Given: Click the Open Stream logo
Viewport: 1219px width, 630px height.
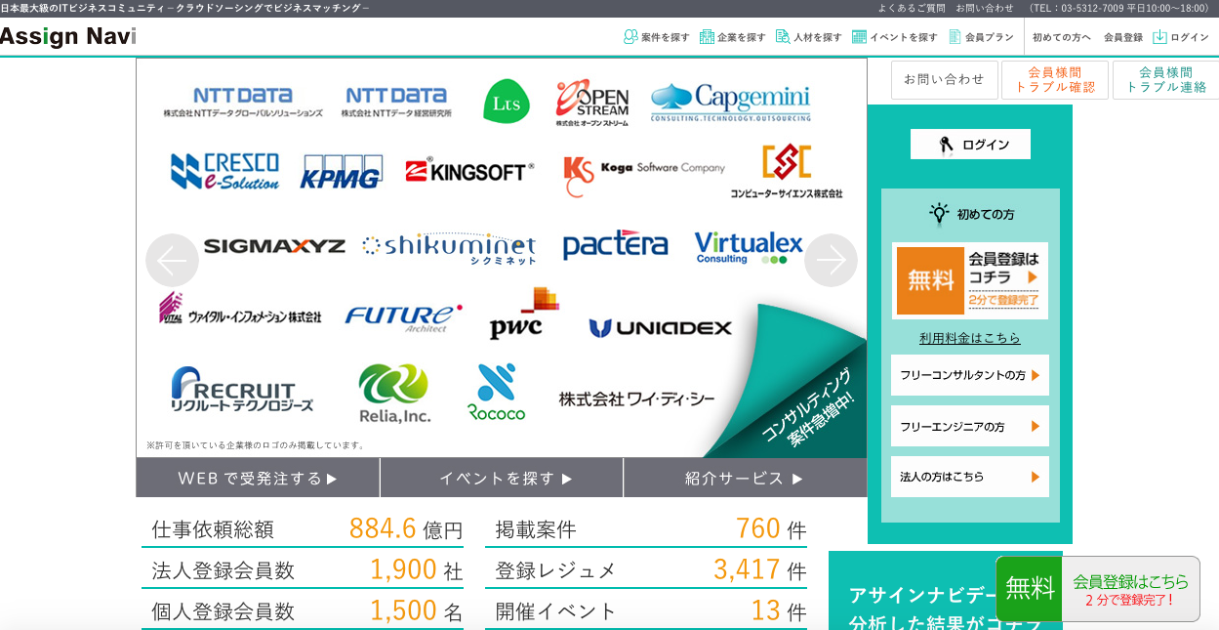Looking at the screenshot, I should pos(592,103).
